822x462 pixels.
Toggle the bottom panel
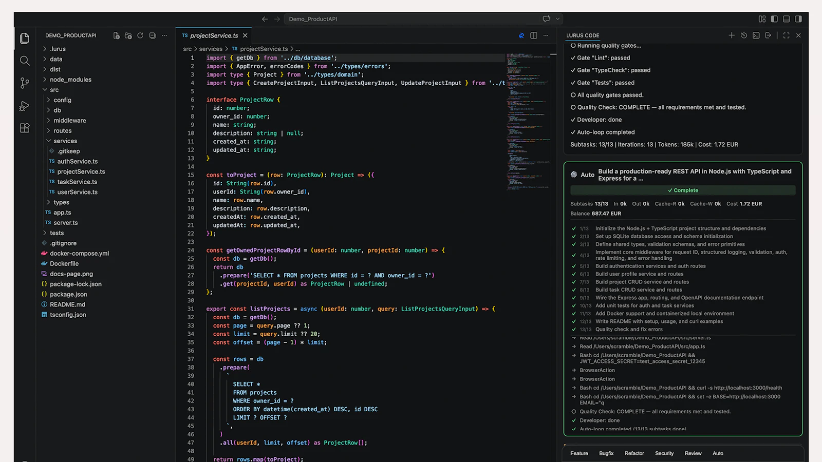pos(786,19)
